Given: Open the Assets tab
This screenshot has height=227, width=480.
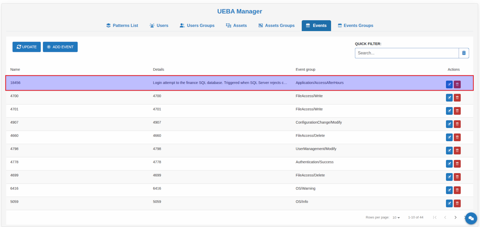Looking at the screenshot, I should tap(236, 25).
